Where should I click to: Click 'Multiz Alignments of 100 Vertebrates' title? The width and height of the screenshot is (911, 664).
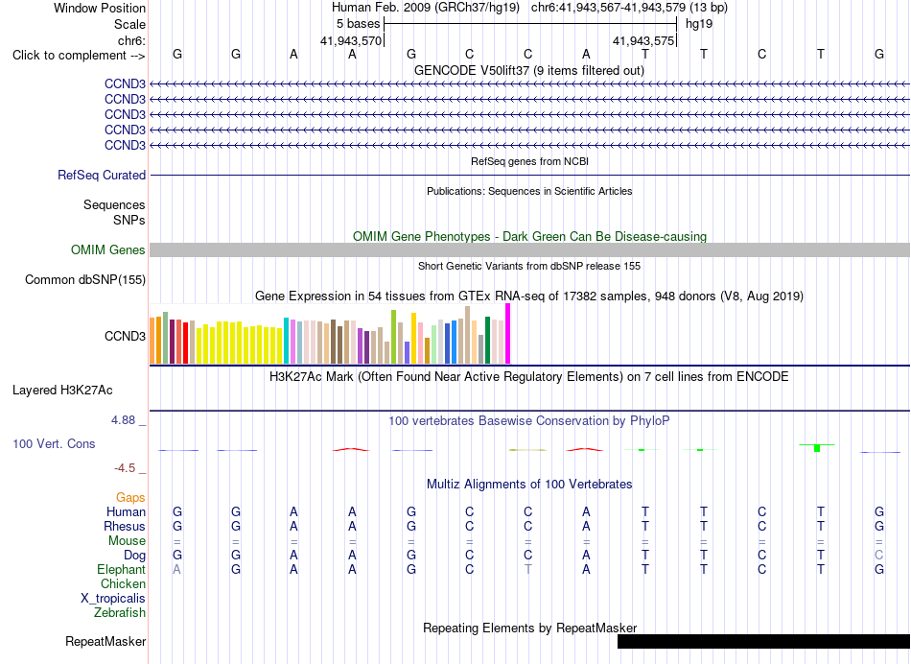(529, 484)
